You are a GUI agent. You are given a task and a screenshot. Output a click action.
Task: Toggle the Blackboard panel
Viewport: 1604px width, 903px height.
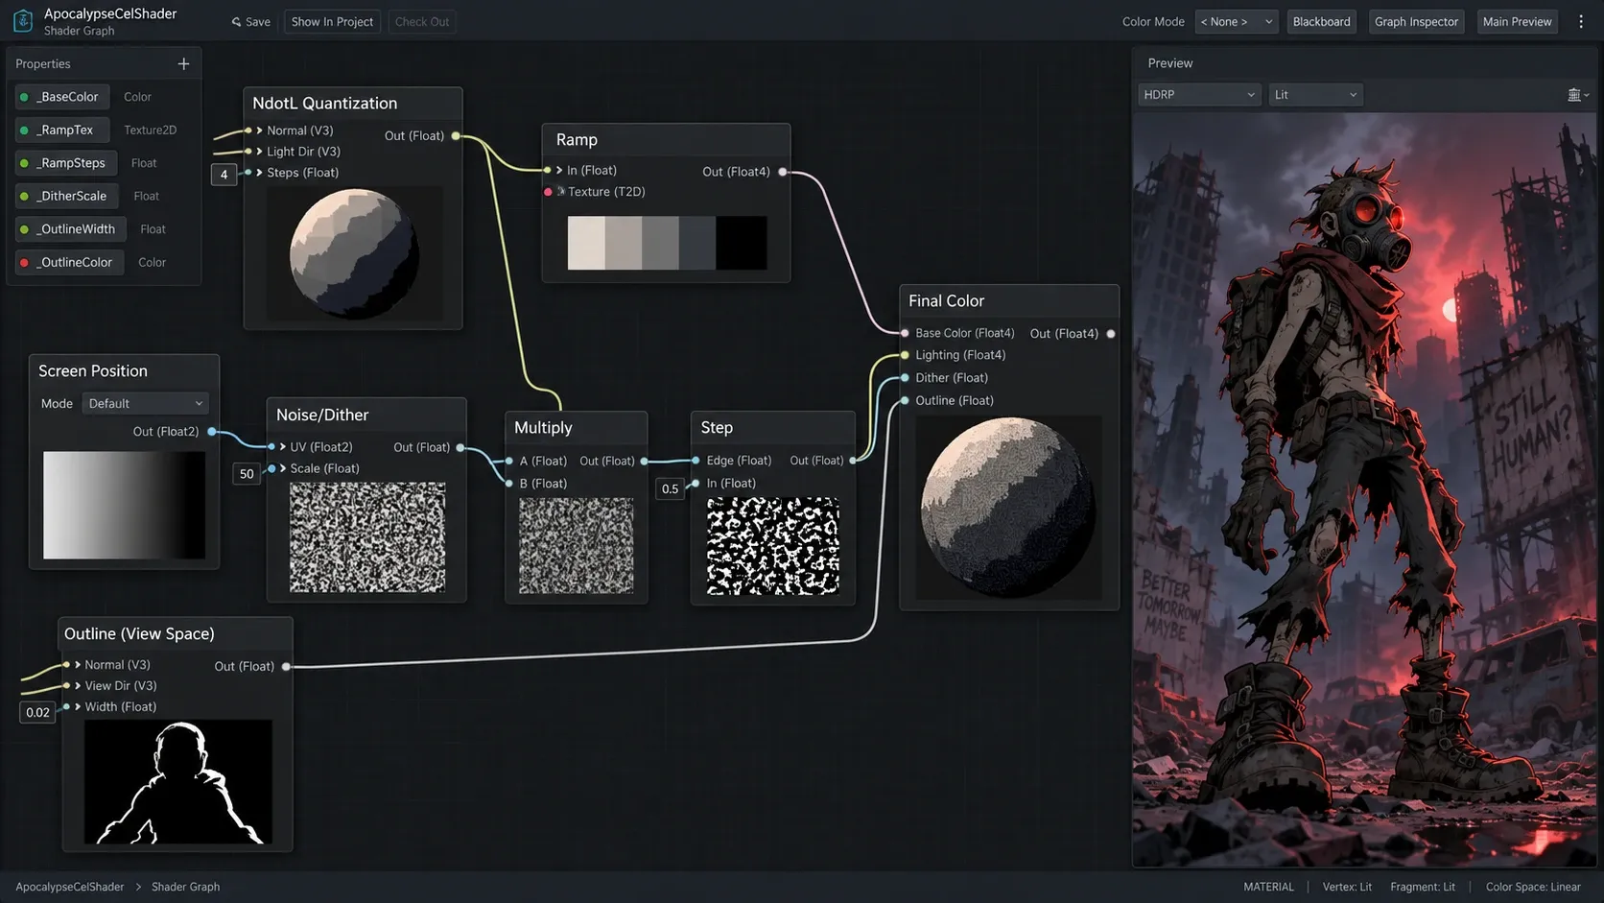tap(1321, 21)
